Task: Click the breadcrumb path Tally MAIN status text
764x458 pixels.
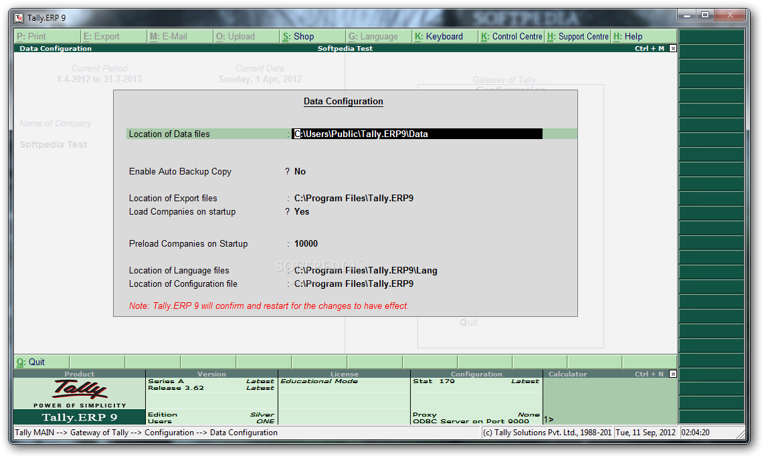Action: tap(146, 432)
